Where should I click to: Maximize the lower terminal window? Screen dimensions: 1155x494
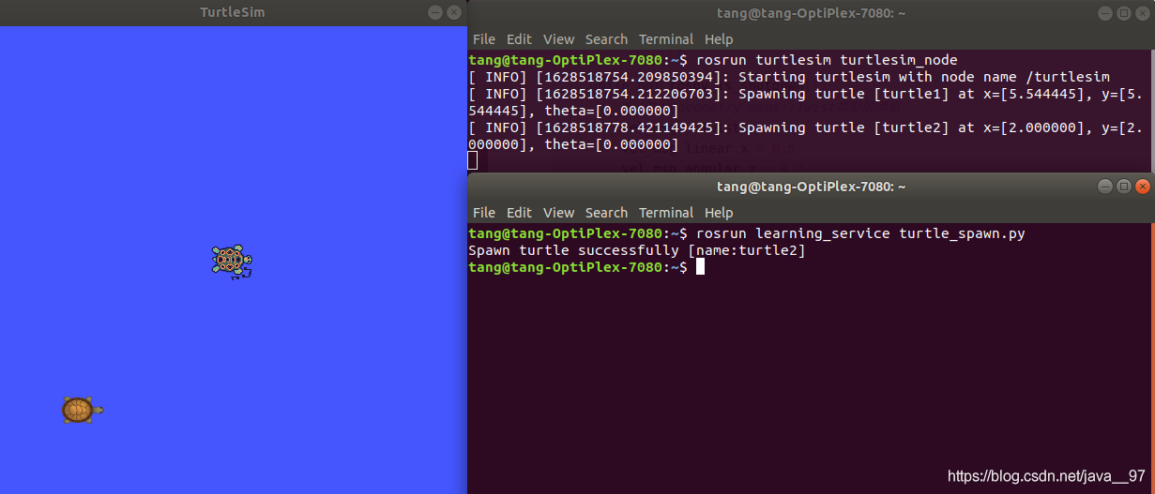1124,186
